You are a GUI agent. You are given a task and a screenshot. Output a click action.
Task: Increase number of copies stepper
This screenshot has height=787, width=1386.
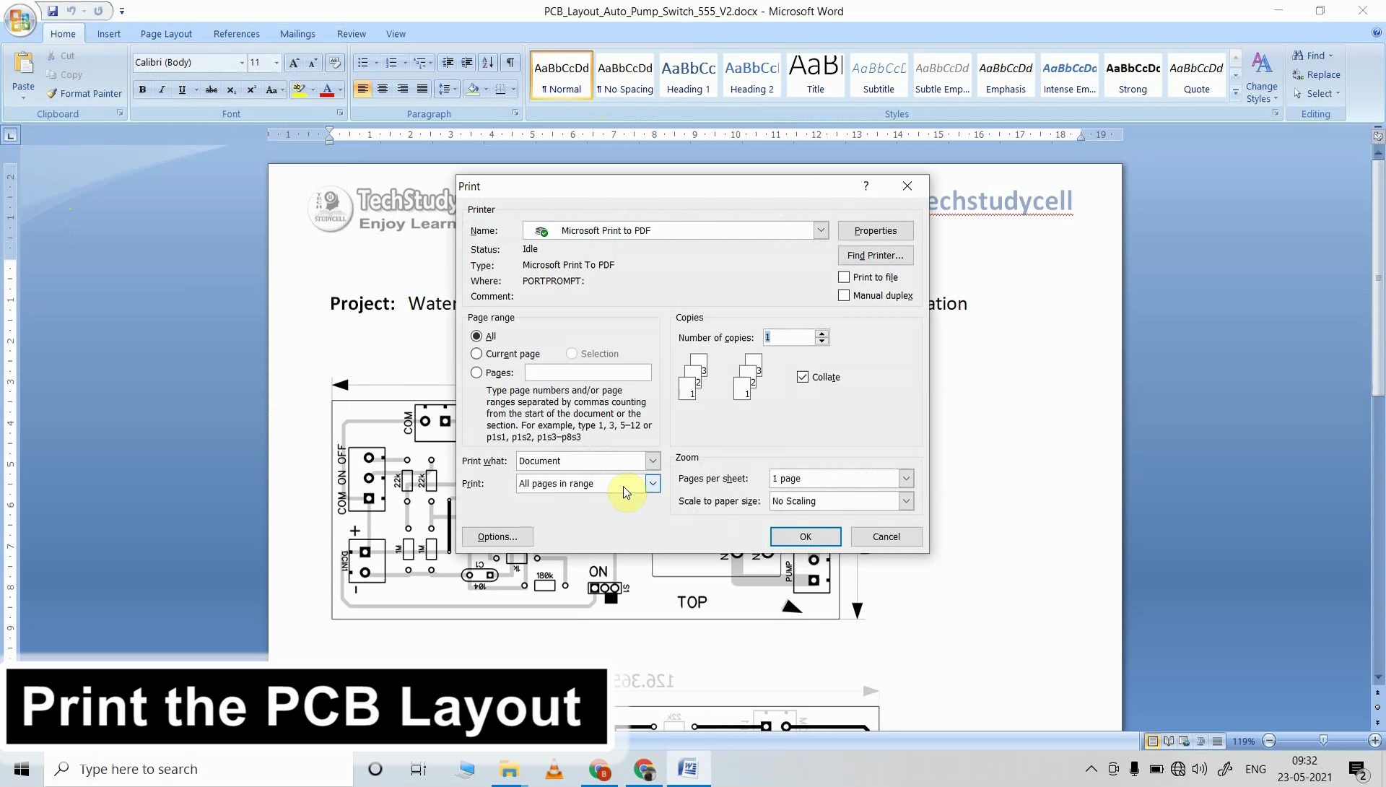click(821, 334)
